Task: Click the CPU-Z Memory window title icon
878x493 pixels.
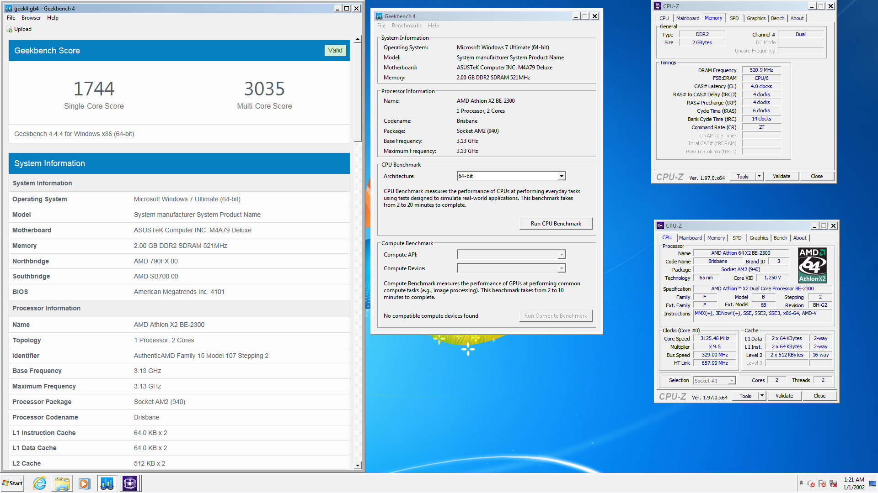Action: point(658,6)
